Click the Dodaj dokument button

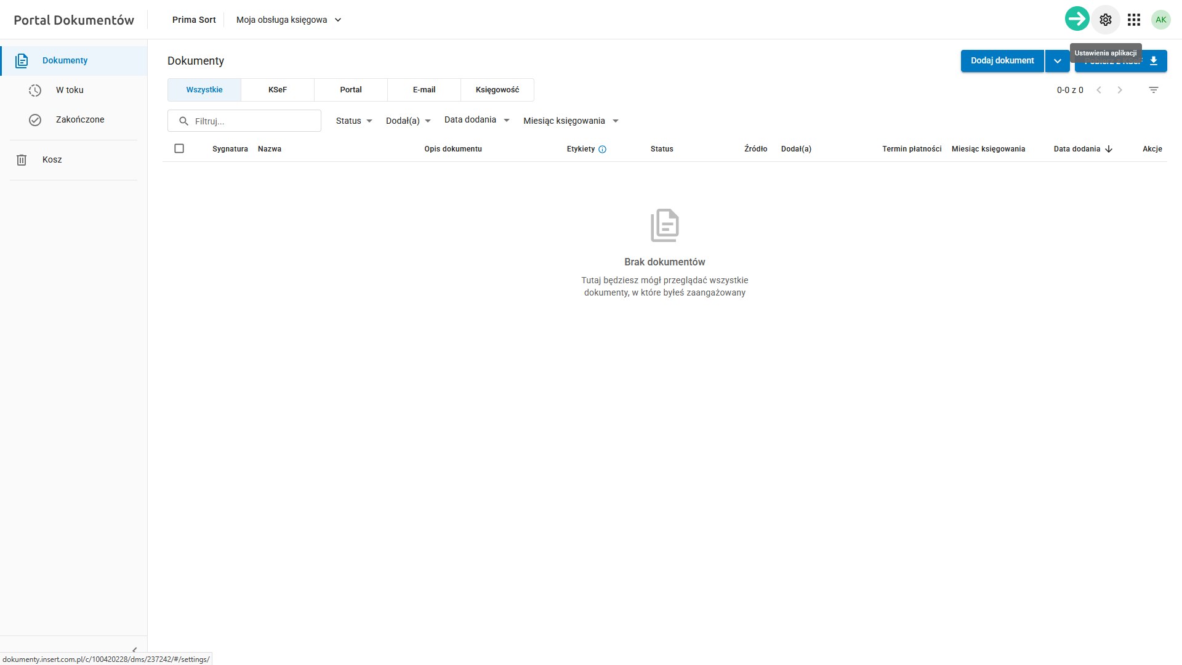pyautogui.click(x=1002, y=61)
